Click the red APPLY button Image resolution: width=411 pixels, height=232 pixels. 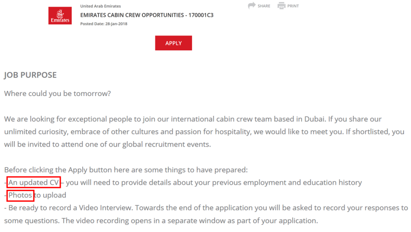coord(173,43)
